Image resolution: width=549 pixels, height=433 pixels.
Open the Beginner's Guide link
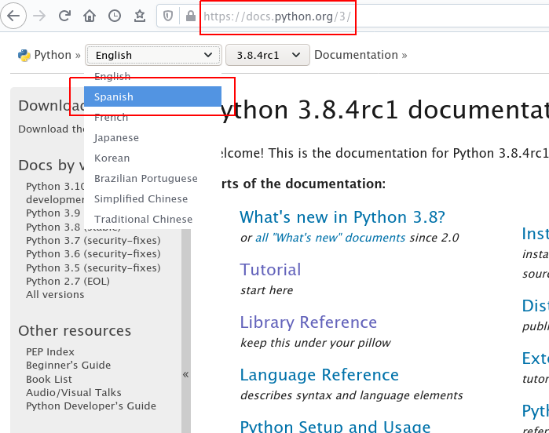(68, 365)
